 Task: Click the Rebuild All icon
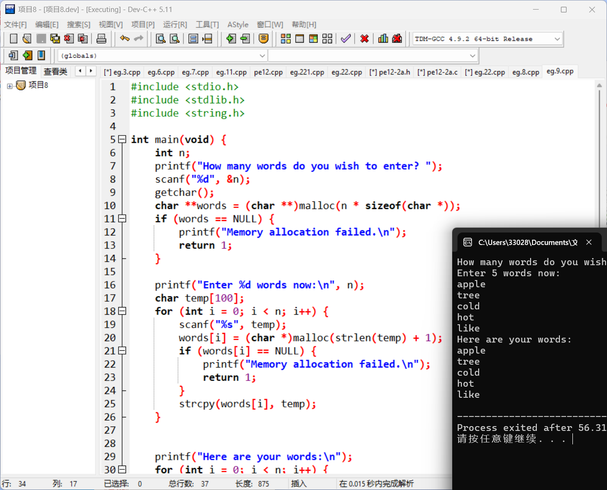point(327,38)
